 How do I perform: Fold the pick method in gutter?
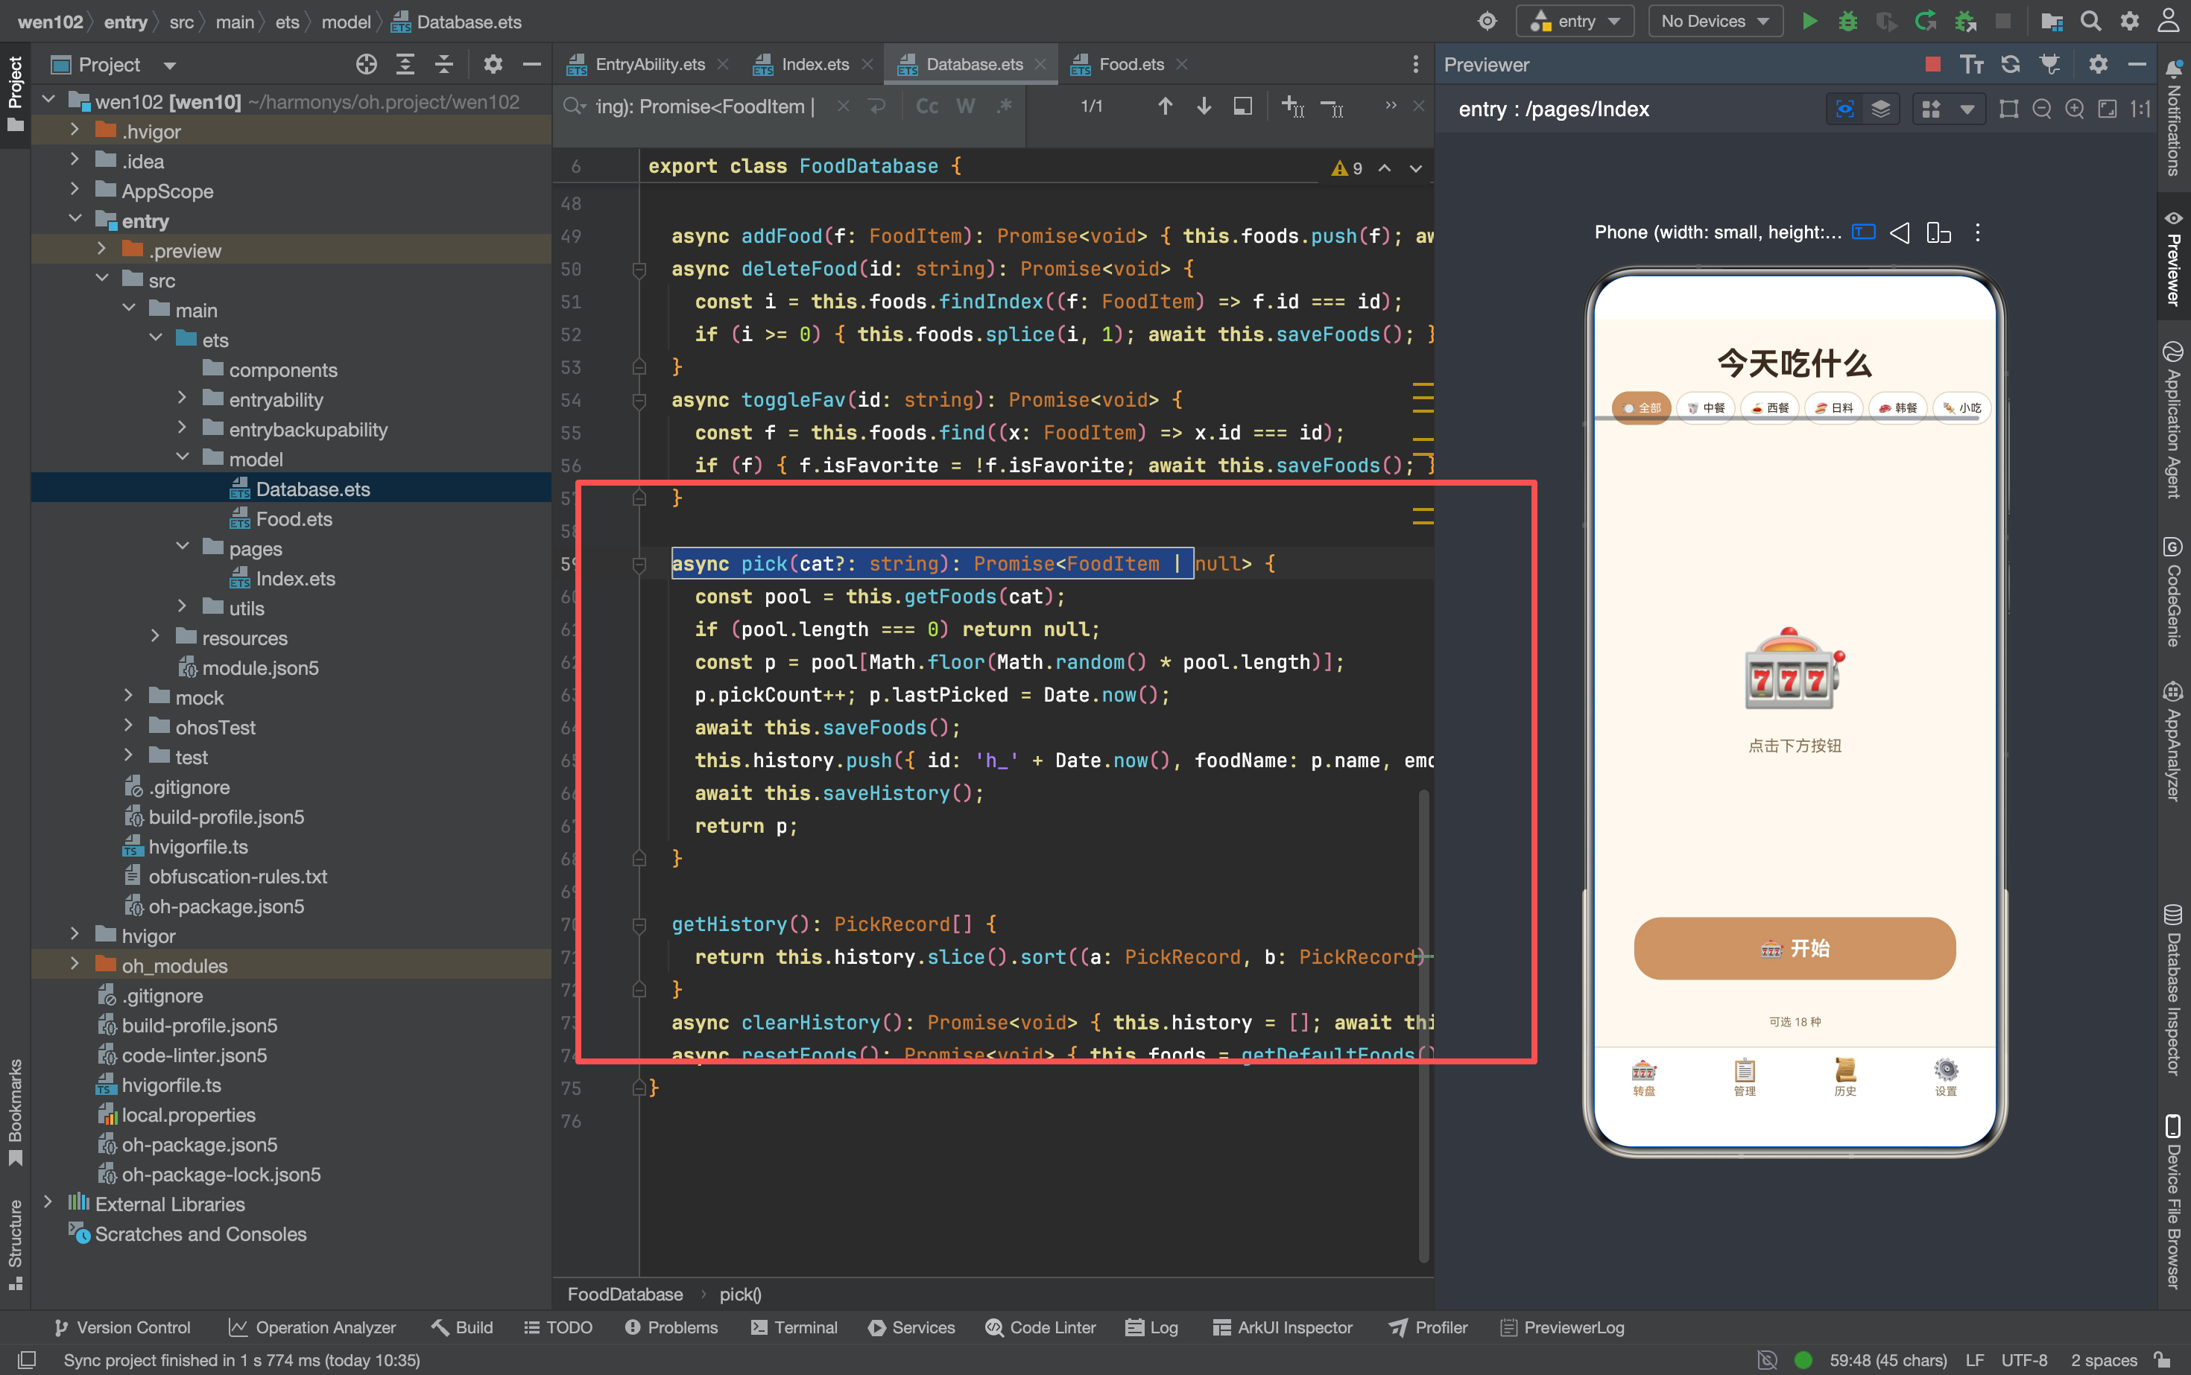pos(639,564)
